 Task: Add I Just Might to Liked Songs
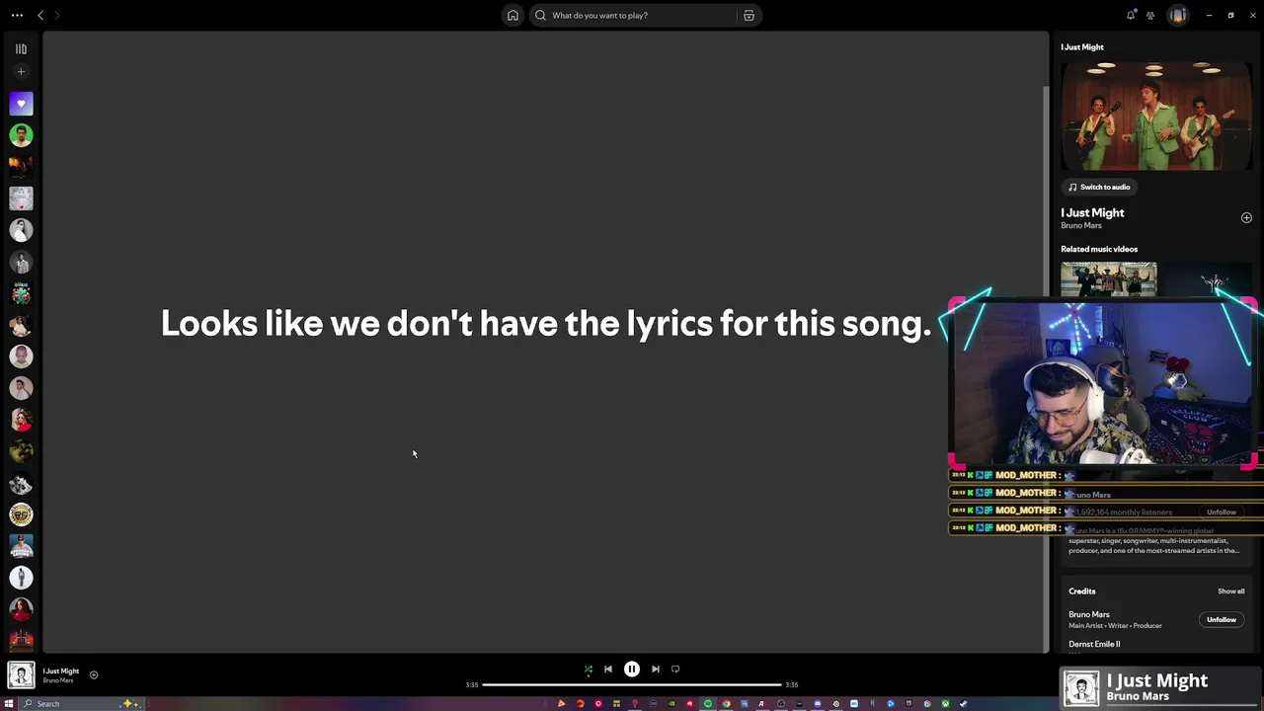click(x=1246, y=217)
